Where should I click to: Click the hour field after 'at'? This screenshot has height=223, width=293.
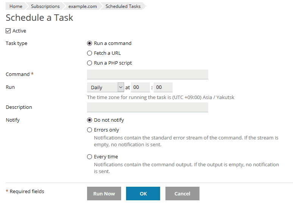(x=140, y=87)
